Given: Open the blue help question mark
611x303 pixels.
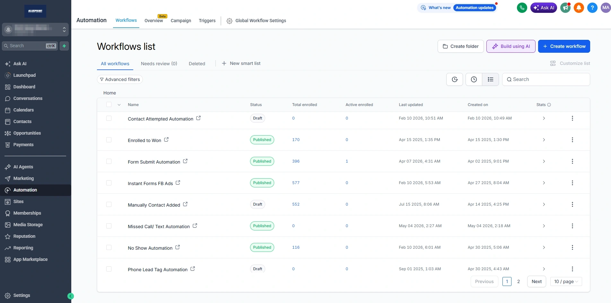Looking at the screenshot, I should coord(592,8).
